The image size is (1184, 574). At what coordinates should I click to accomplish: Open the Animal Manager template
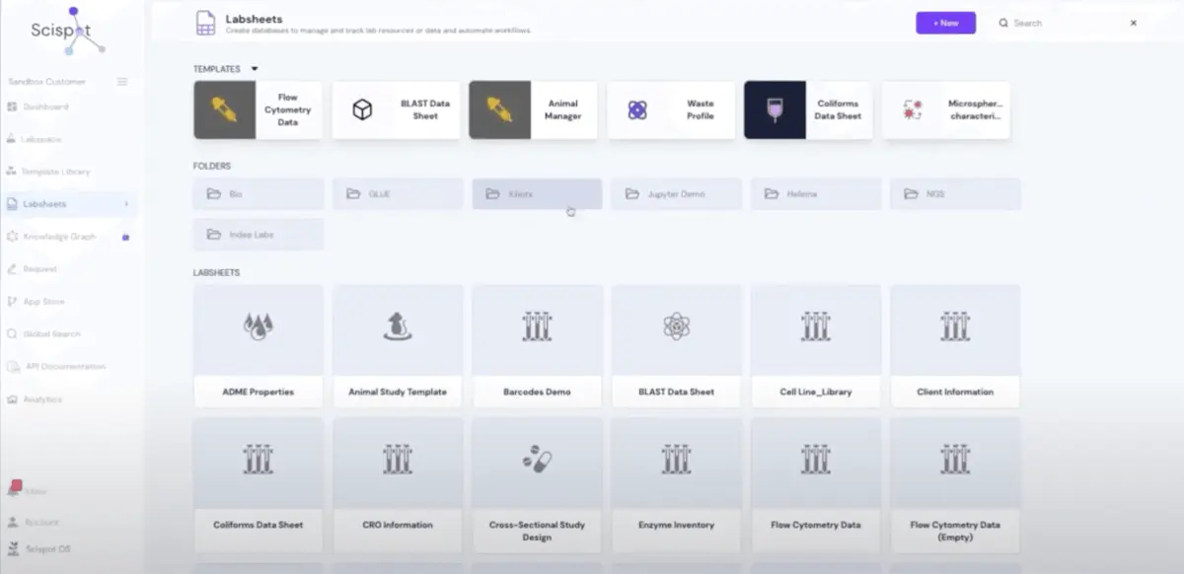click(533, 109)
